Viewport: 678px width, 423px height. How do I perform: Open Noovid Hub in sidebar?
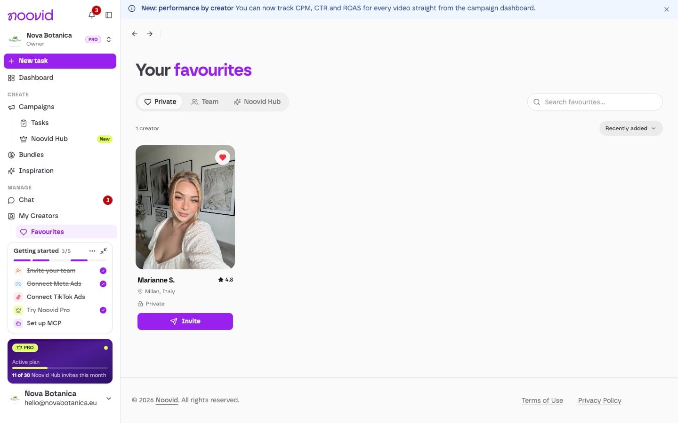tap(66, 139)
